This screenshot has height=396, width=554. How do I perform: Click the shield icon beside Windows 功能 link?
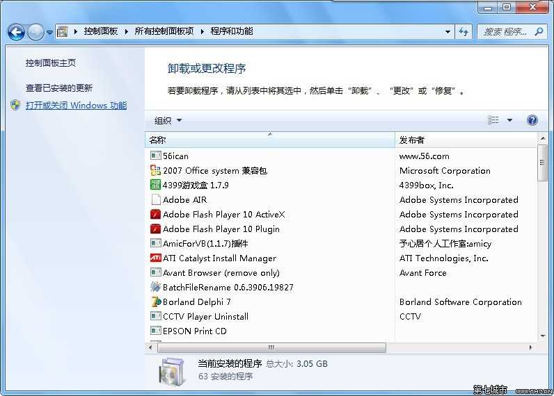[x=15, y=105]
